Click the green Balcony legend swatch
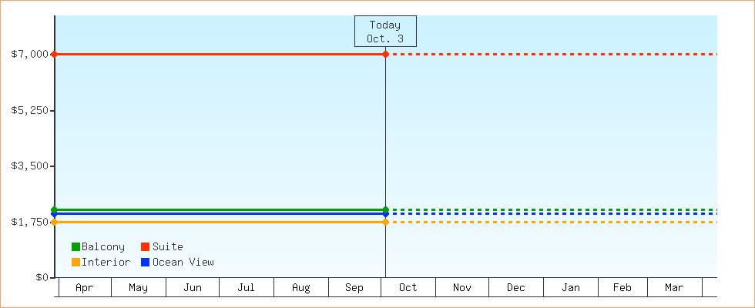The image size is (755, 308). pos(75,246)
